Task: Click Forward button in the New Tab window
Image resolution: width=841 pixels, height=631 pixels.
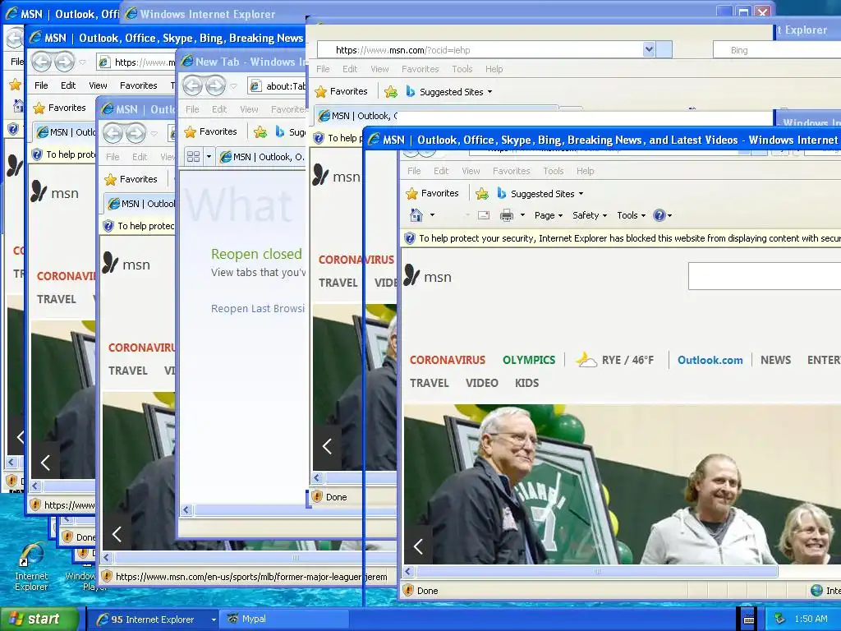Action: pyautogui.click(x=216, y=85)
